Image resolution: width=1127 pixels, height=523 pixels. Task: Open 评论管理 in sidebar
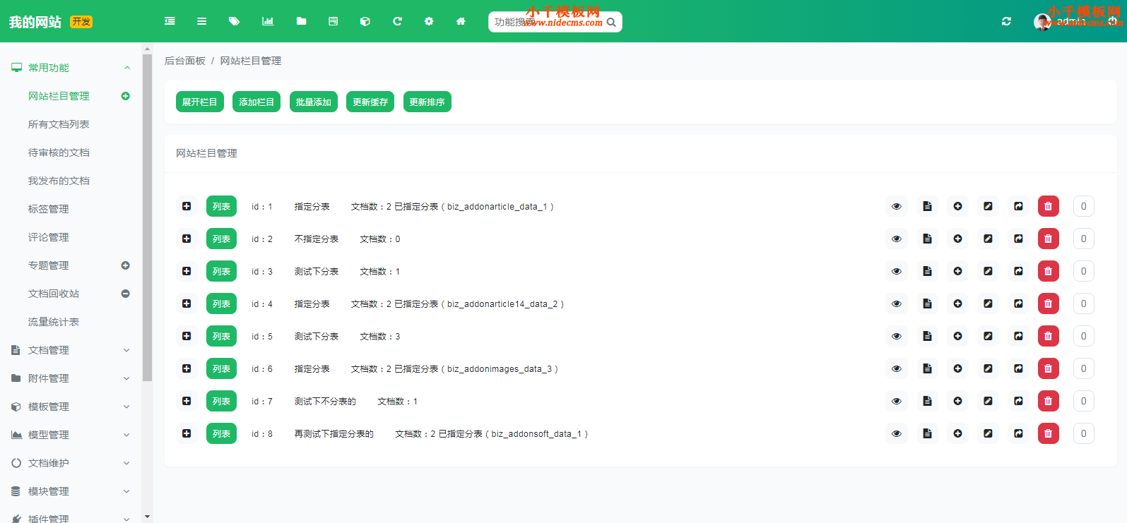[48, 237]
